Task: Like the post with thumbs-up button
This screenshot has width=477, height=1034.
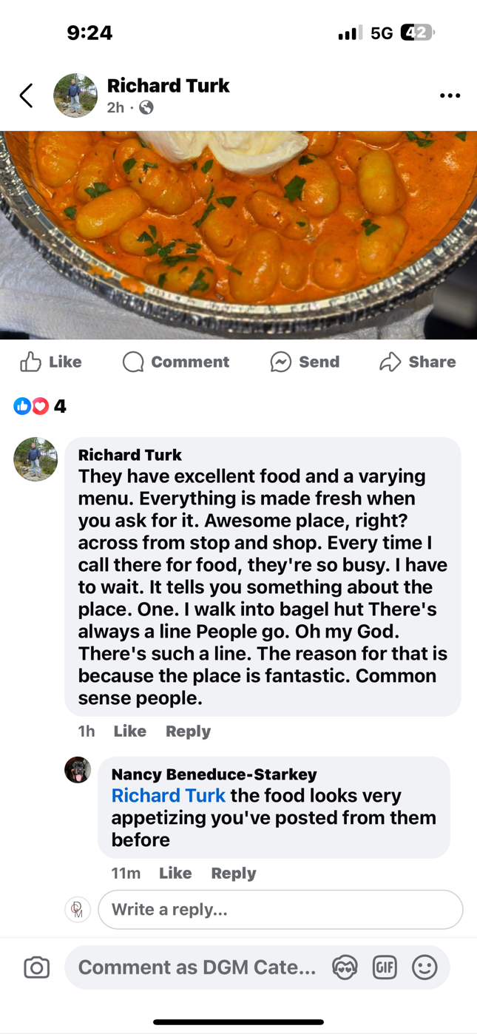Action: pyautogui.click(x=51, y=362)
